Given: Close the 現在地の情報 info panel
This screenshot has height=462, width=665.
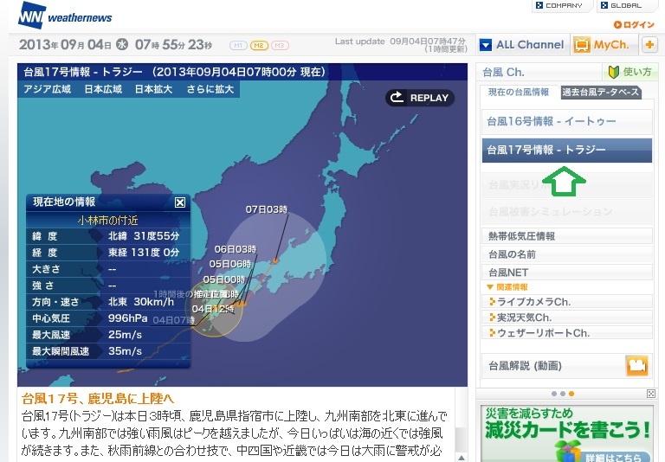Looking at the screenshot, I should (180, 202).
